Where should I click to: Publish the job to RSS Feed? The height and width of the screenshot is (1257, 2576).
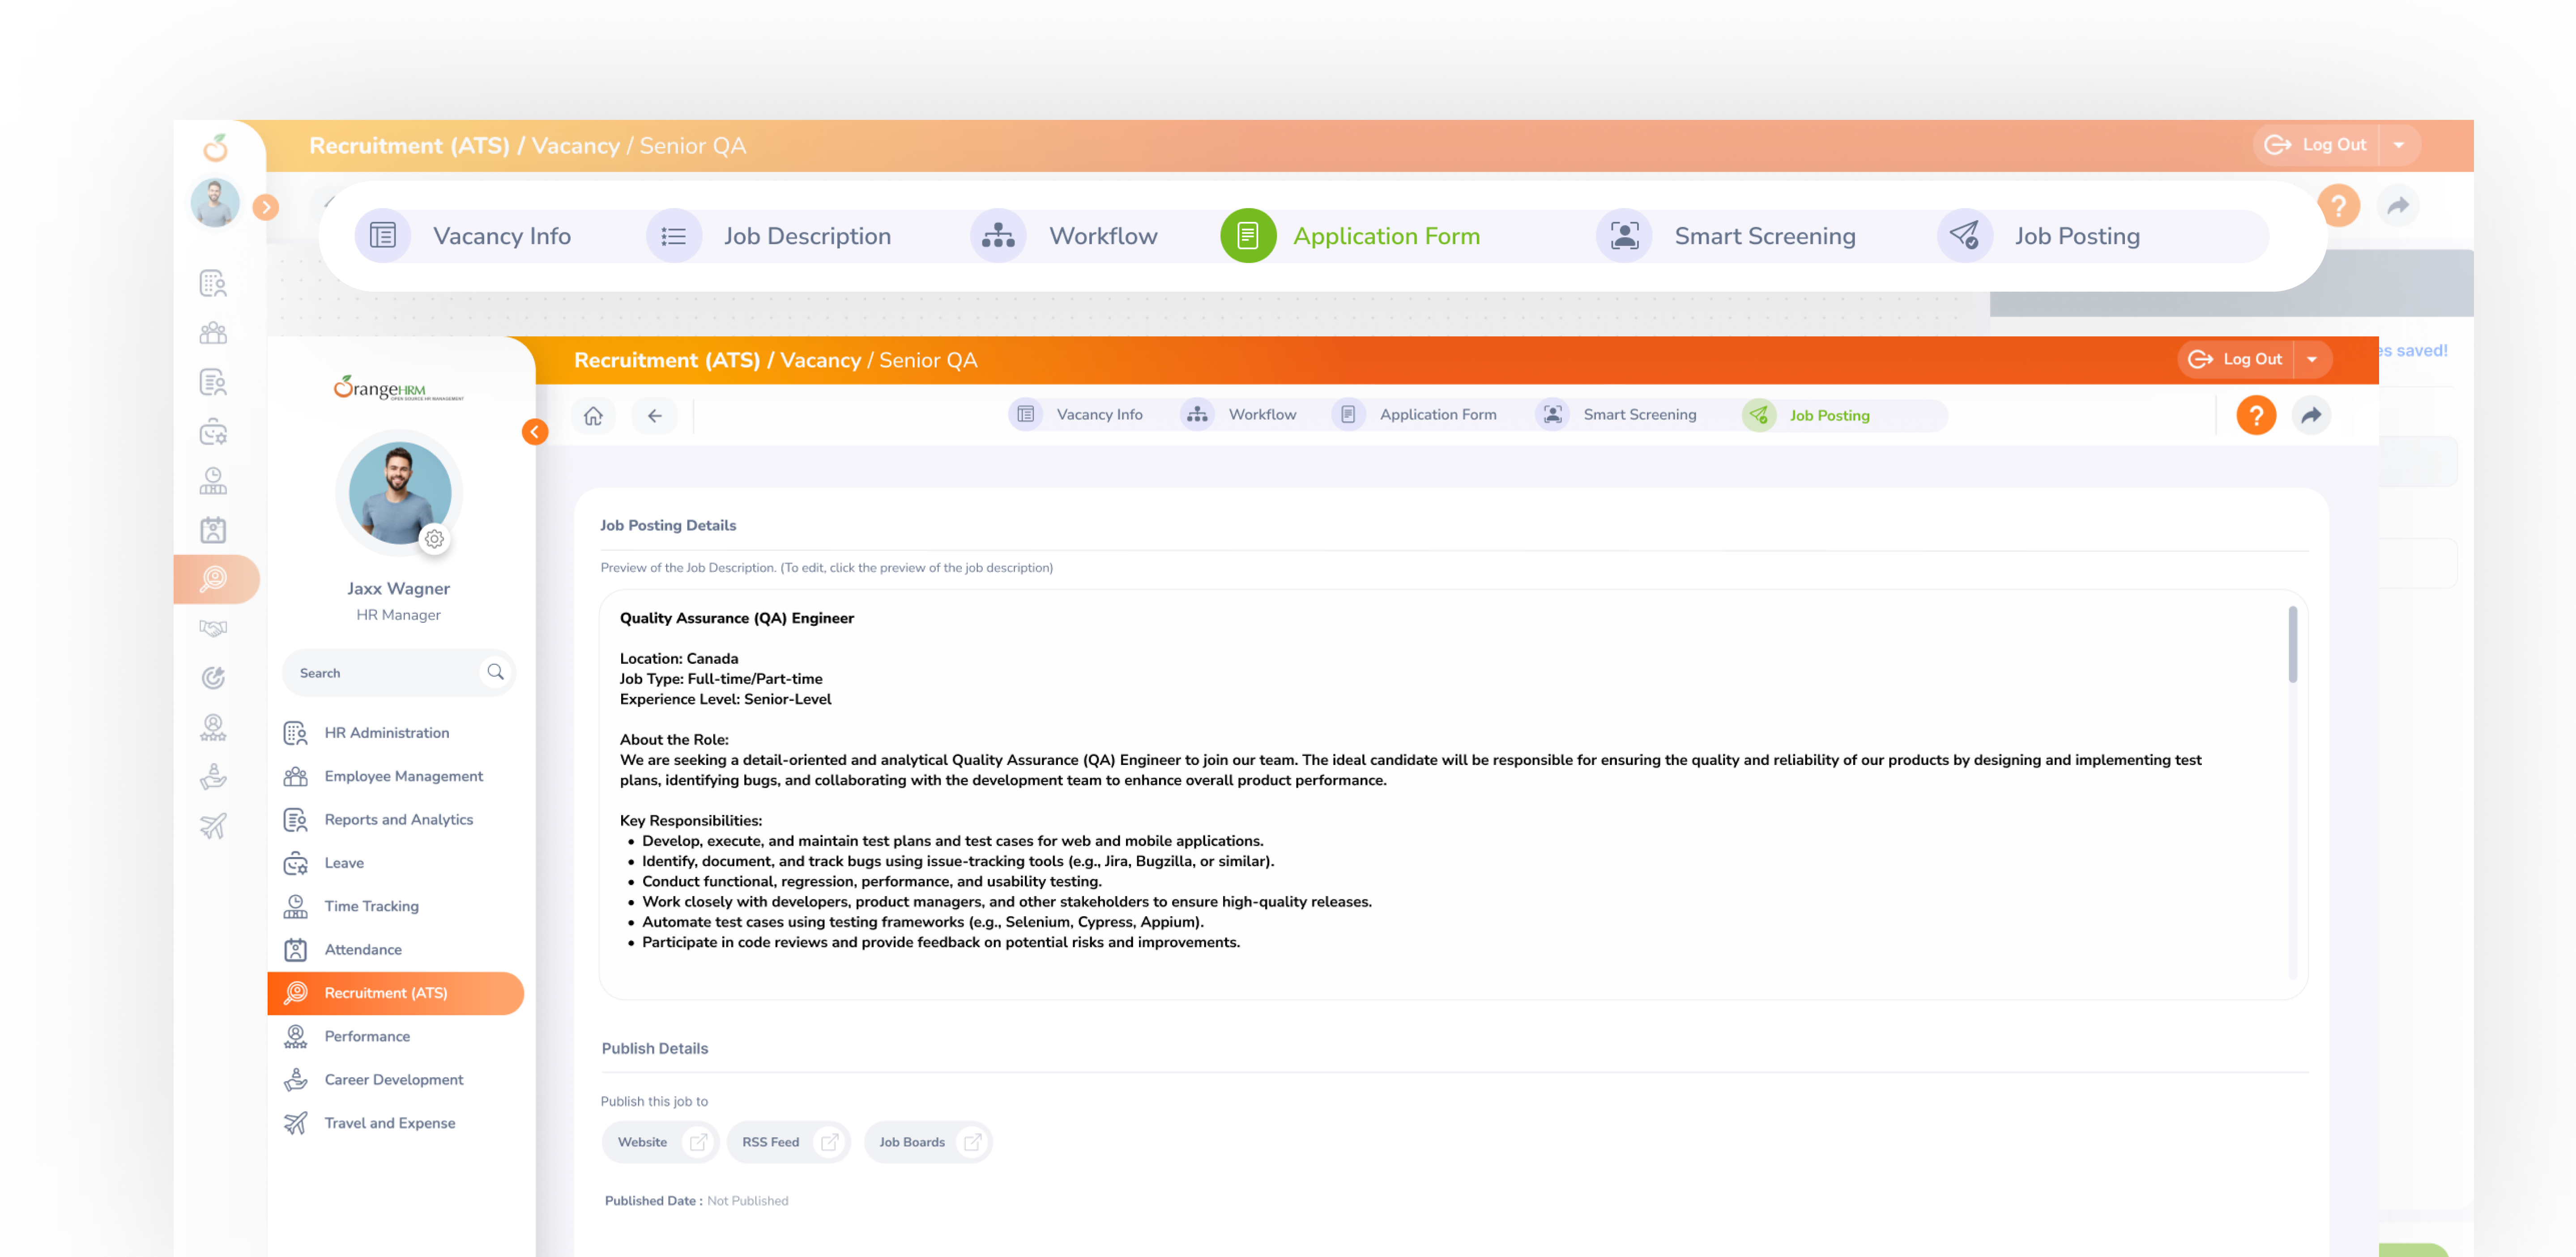tap(788, 1142)
